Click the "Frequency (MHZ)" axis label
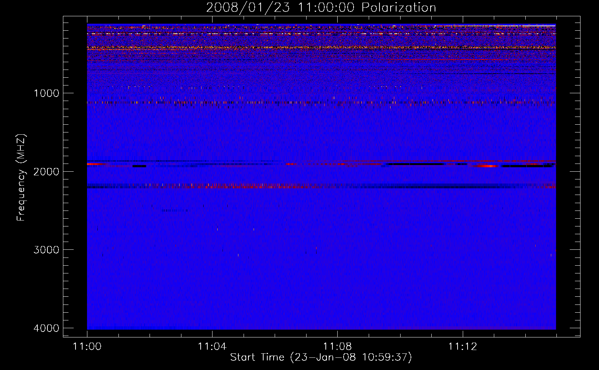Image resolution: width=599 pixels, height=370 pixels. click(21, 178)
